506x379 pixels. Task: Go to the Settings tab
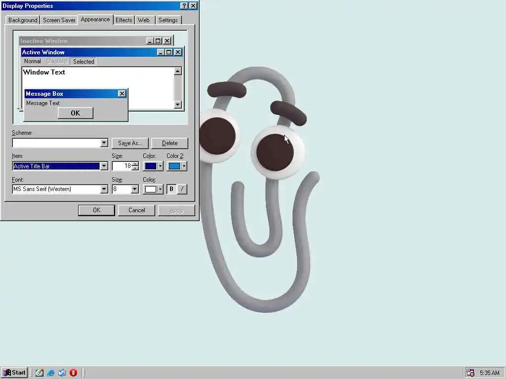[x=168, y=20]
